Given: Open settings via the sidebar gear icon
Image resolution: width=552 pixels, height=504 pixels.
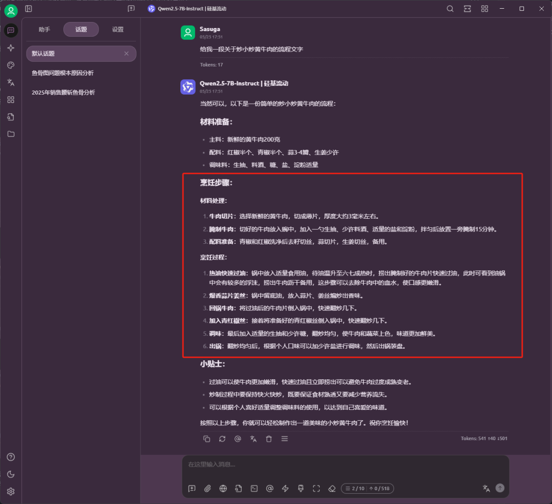Looking at the screenshot, I should pyautogui.click(x=11, y=491).
